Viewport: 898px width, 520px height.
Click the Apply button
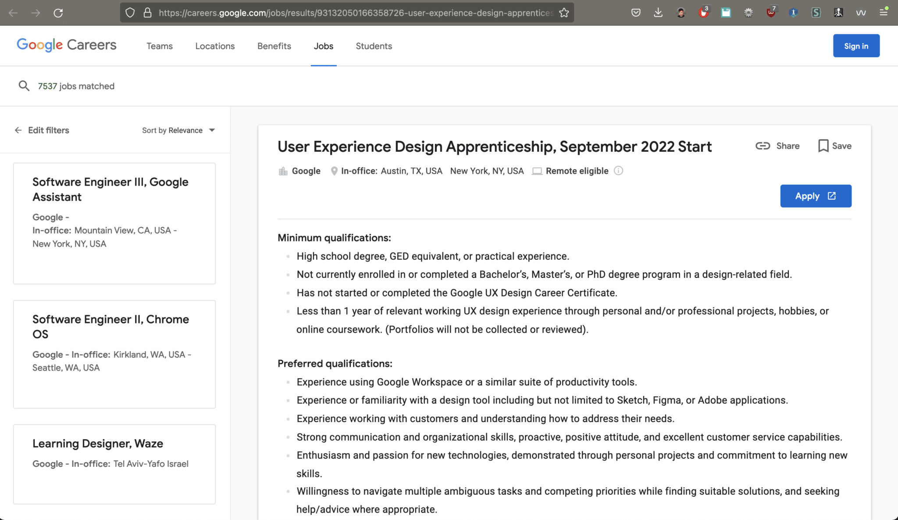pos(815,196)
